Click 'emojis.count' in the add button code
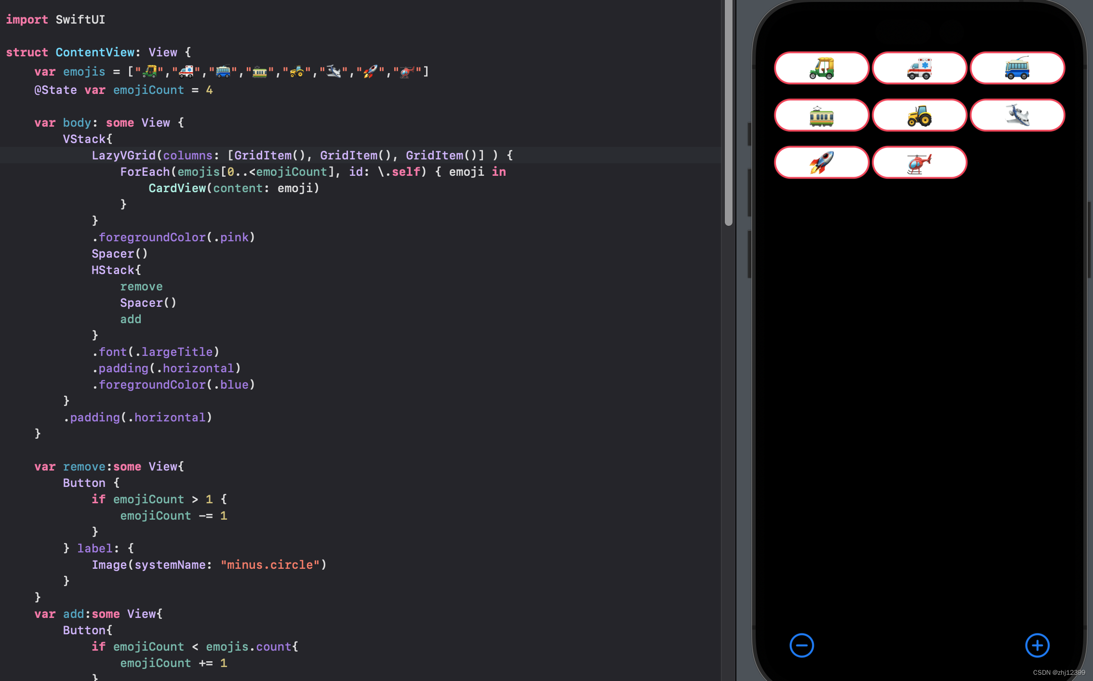Viewport: 1093px width, 681px height. [249, 646]
